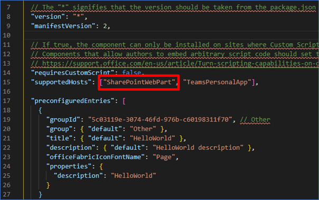Select the "TeamsPersonalApp" string value
Viewport: 319px width, 200px height.
[x=217, y=82]
